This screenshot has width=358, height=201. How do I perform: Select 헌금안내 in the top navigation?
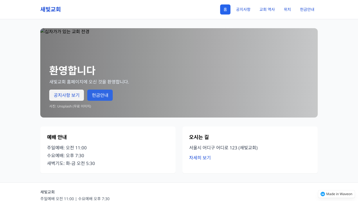tap(307, 9)
